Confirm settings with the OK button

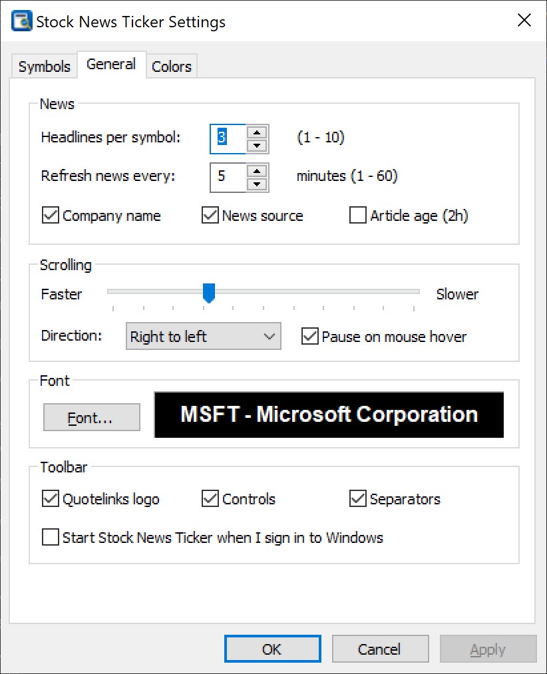click(273, 649)
